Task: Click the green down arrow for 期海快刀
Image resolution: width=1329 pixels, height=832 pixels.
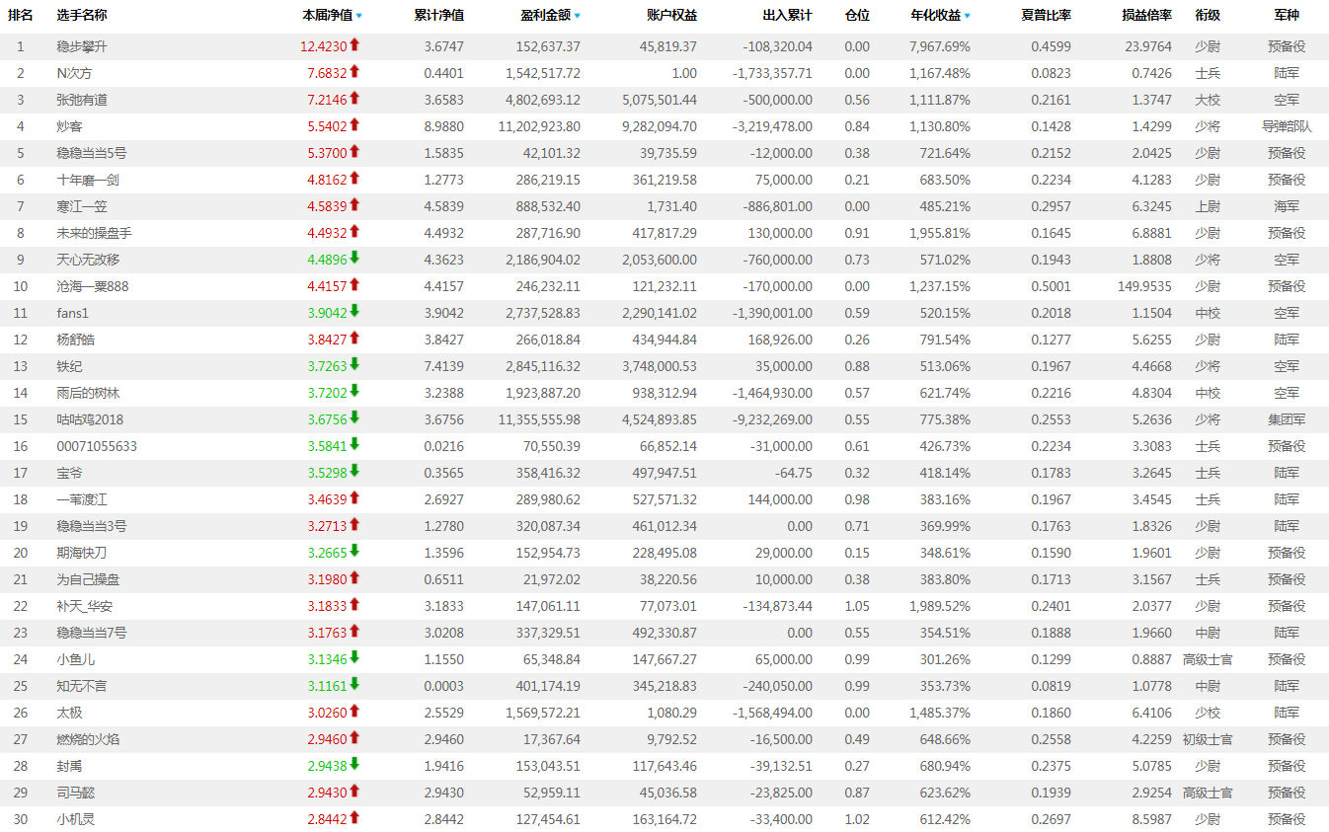Action: pos(354,552)
